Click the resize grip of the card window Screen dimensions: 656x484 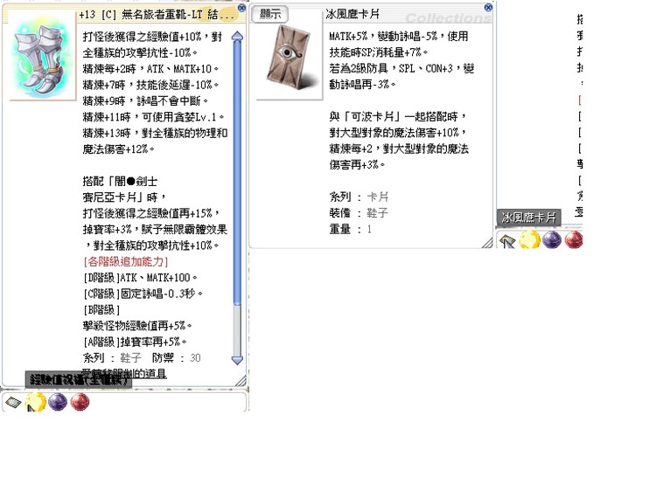pyautogui.click(x=487, y=243)
